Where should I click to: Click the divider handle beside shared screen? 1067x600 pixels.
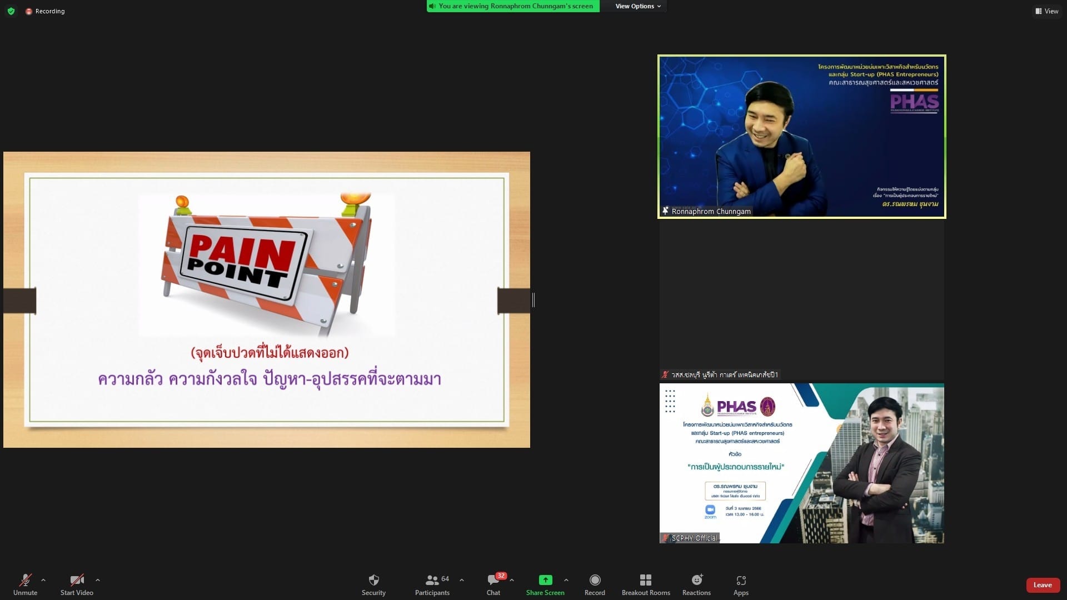pyautogui.click(x=533, y=300)
